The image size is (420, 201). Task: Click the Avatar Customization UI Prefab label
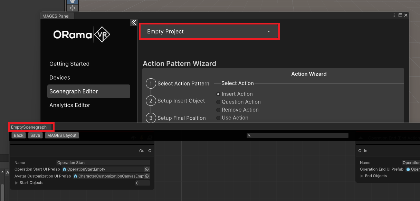point(43,176)
